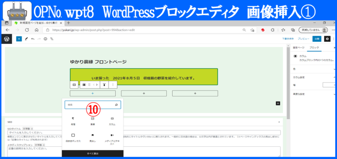This screenshot has width=337, height=159.
Task: Click browser home button
Action: tap(37, 30)
